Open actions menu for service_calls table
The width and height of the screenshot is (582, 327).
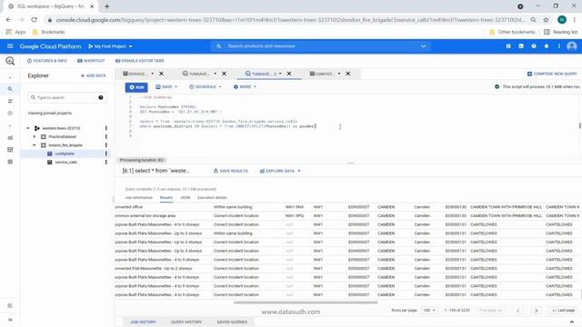click(x=106, y=162)
